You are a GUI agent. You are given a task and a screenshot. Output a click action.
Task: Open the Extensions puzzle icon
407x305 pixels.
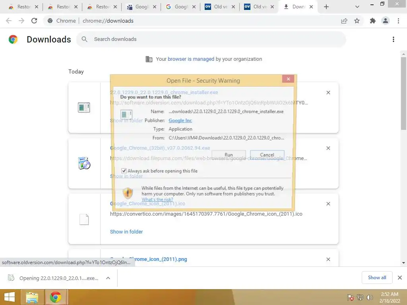(x=372, y=21)
